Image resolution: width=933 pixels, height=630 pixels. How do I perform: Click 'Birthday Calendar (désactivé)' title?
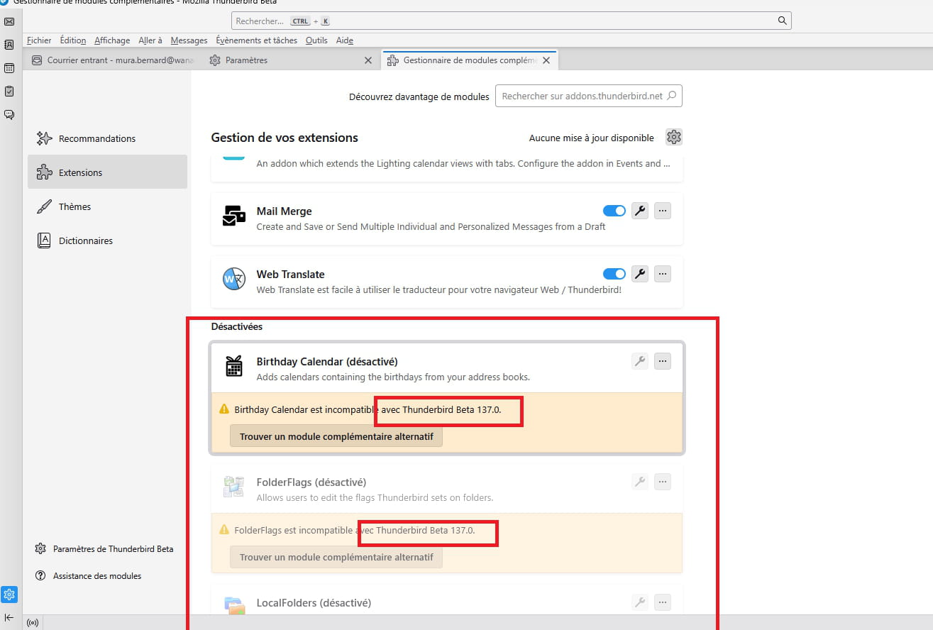click(x=327, y=361)
